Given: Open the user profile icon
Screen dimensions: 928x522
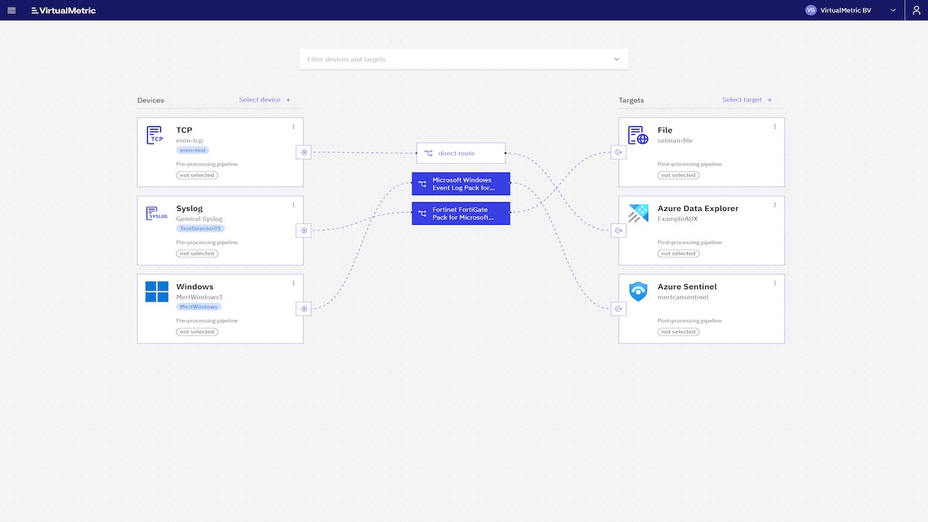Looking at the screenshot, I should [916, 10].
